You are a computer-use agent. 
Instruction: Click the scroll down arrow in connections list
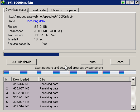click(133, 108)
